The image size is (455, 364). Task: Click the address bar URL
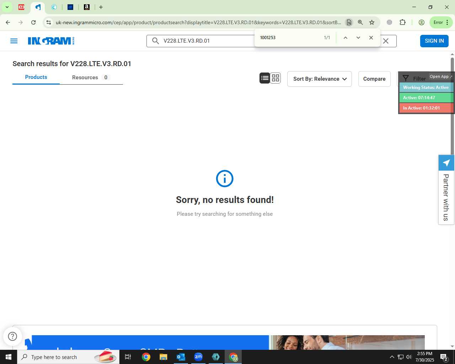(198, 22)
